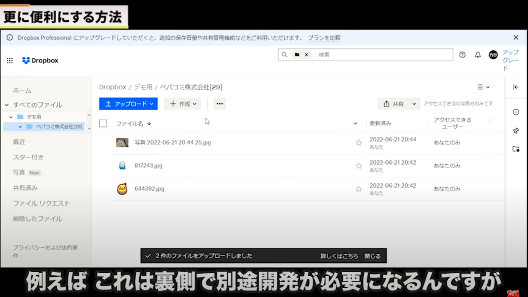Open スター付き in the sidebar
528x297 pixels.
tap(28, 157)
